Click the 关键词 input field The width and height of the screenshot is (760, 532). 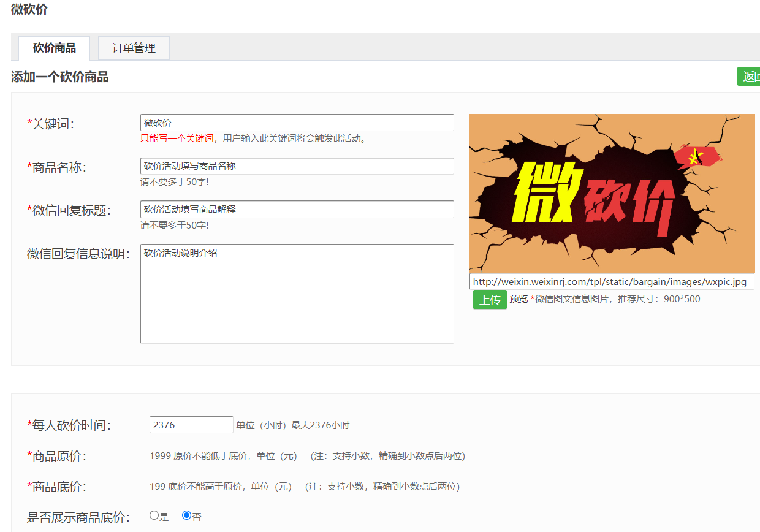coord(297,123)
